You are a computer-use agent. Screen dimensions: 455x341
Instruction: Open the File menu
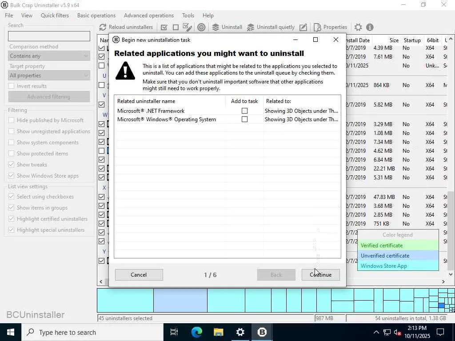coord(9,16)
